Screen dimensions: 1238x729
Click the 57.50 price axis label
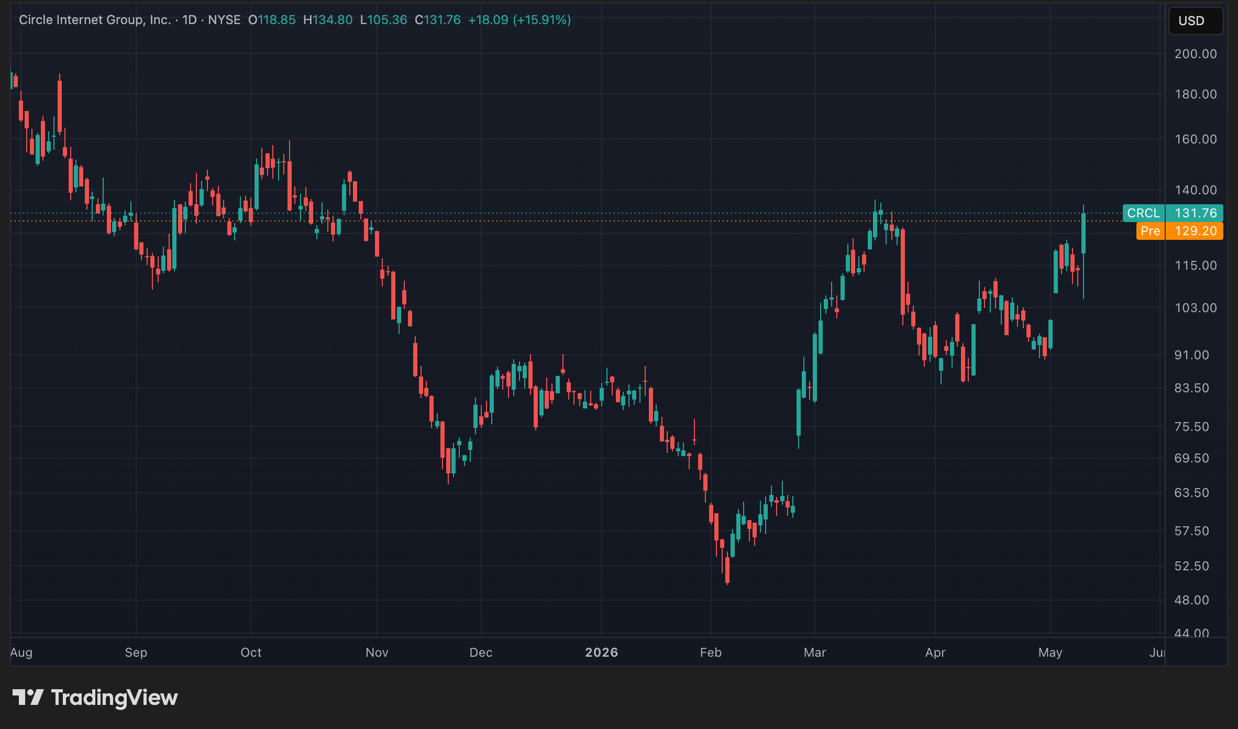click(x=1192, y=531)
